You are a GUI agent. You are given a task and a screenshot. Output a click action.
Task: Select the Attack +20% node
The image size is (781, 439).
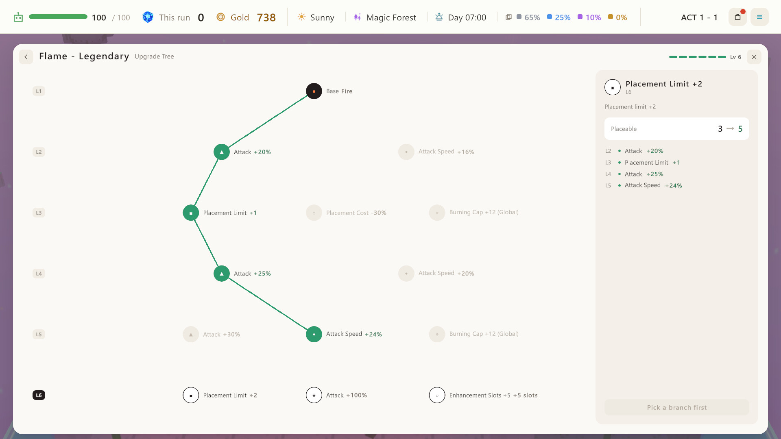coord(221,152)
